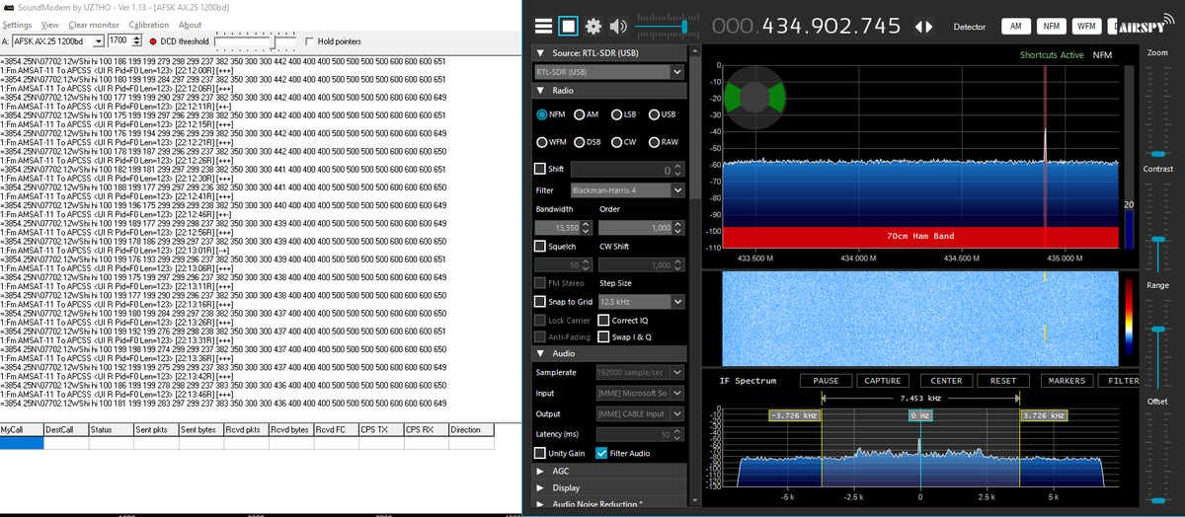Open Blackman-Harris 4 filter dropdown

pos(627,189)
